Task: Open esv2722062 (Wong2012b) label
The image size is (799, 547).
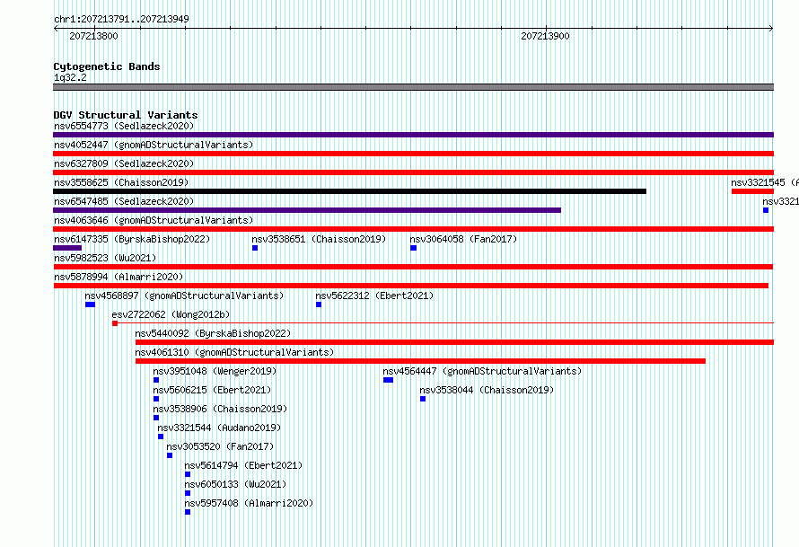Action: 171,314
